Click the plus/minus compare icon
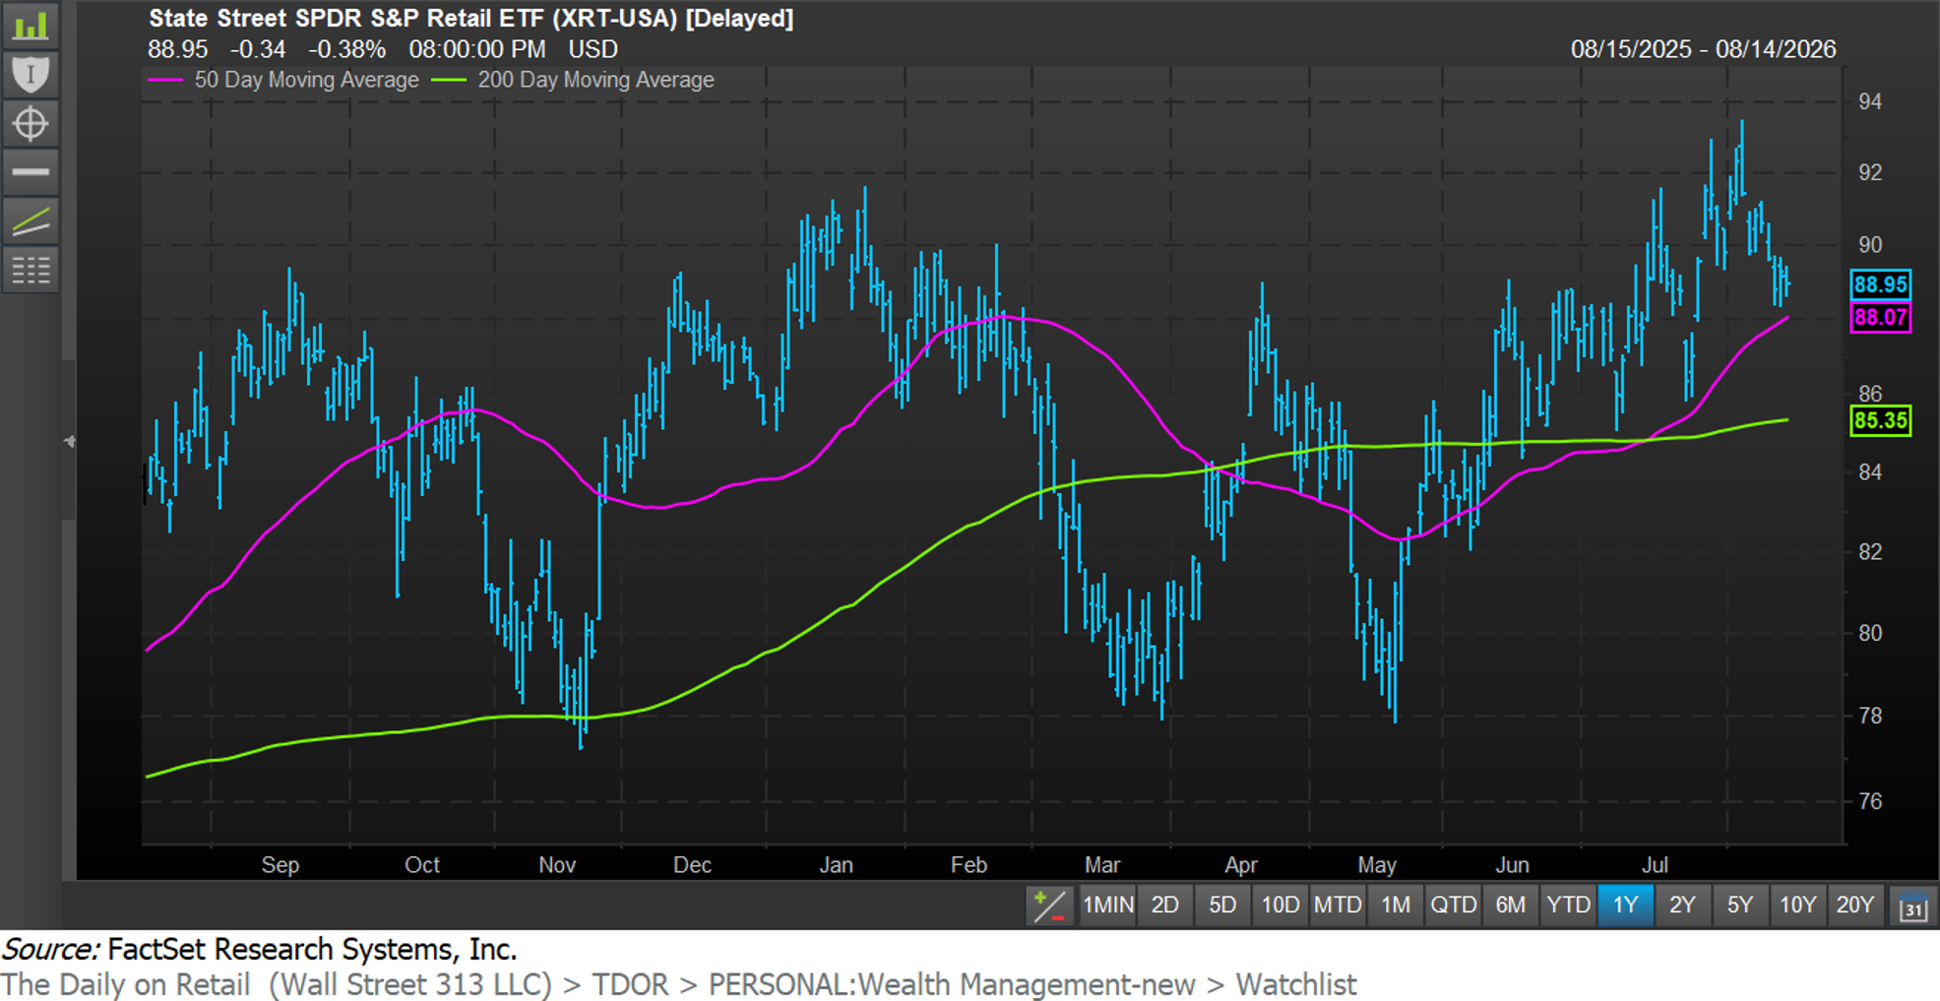 click(x=1048, y=905)
